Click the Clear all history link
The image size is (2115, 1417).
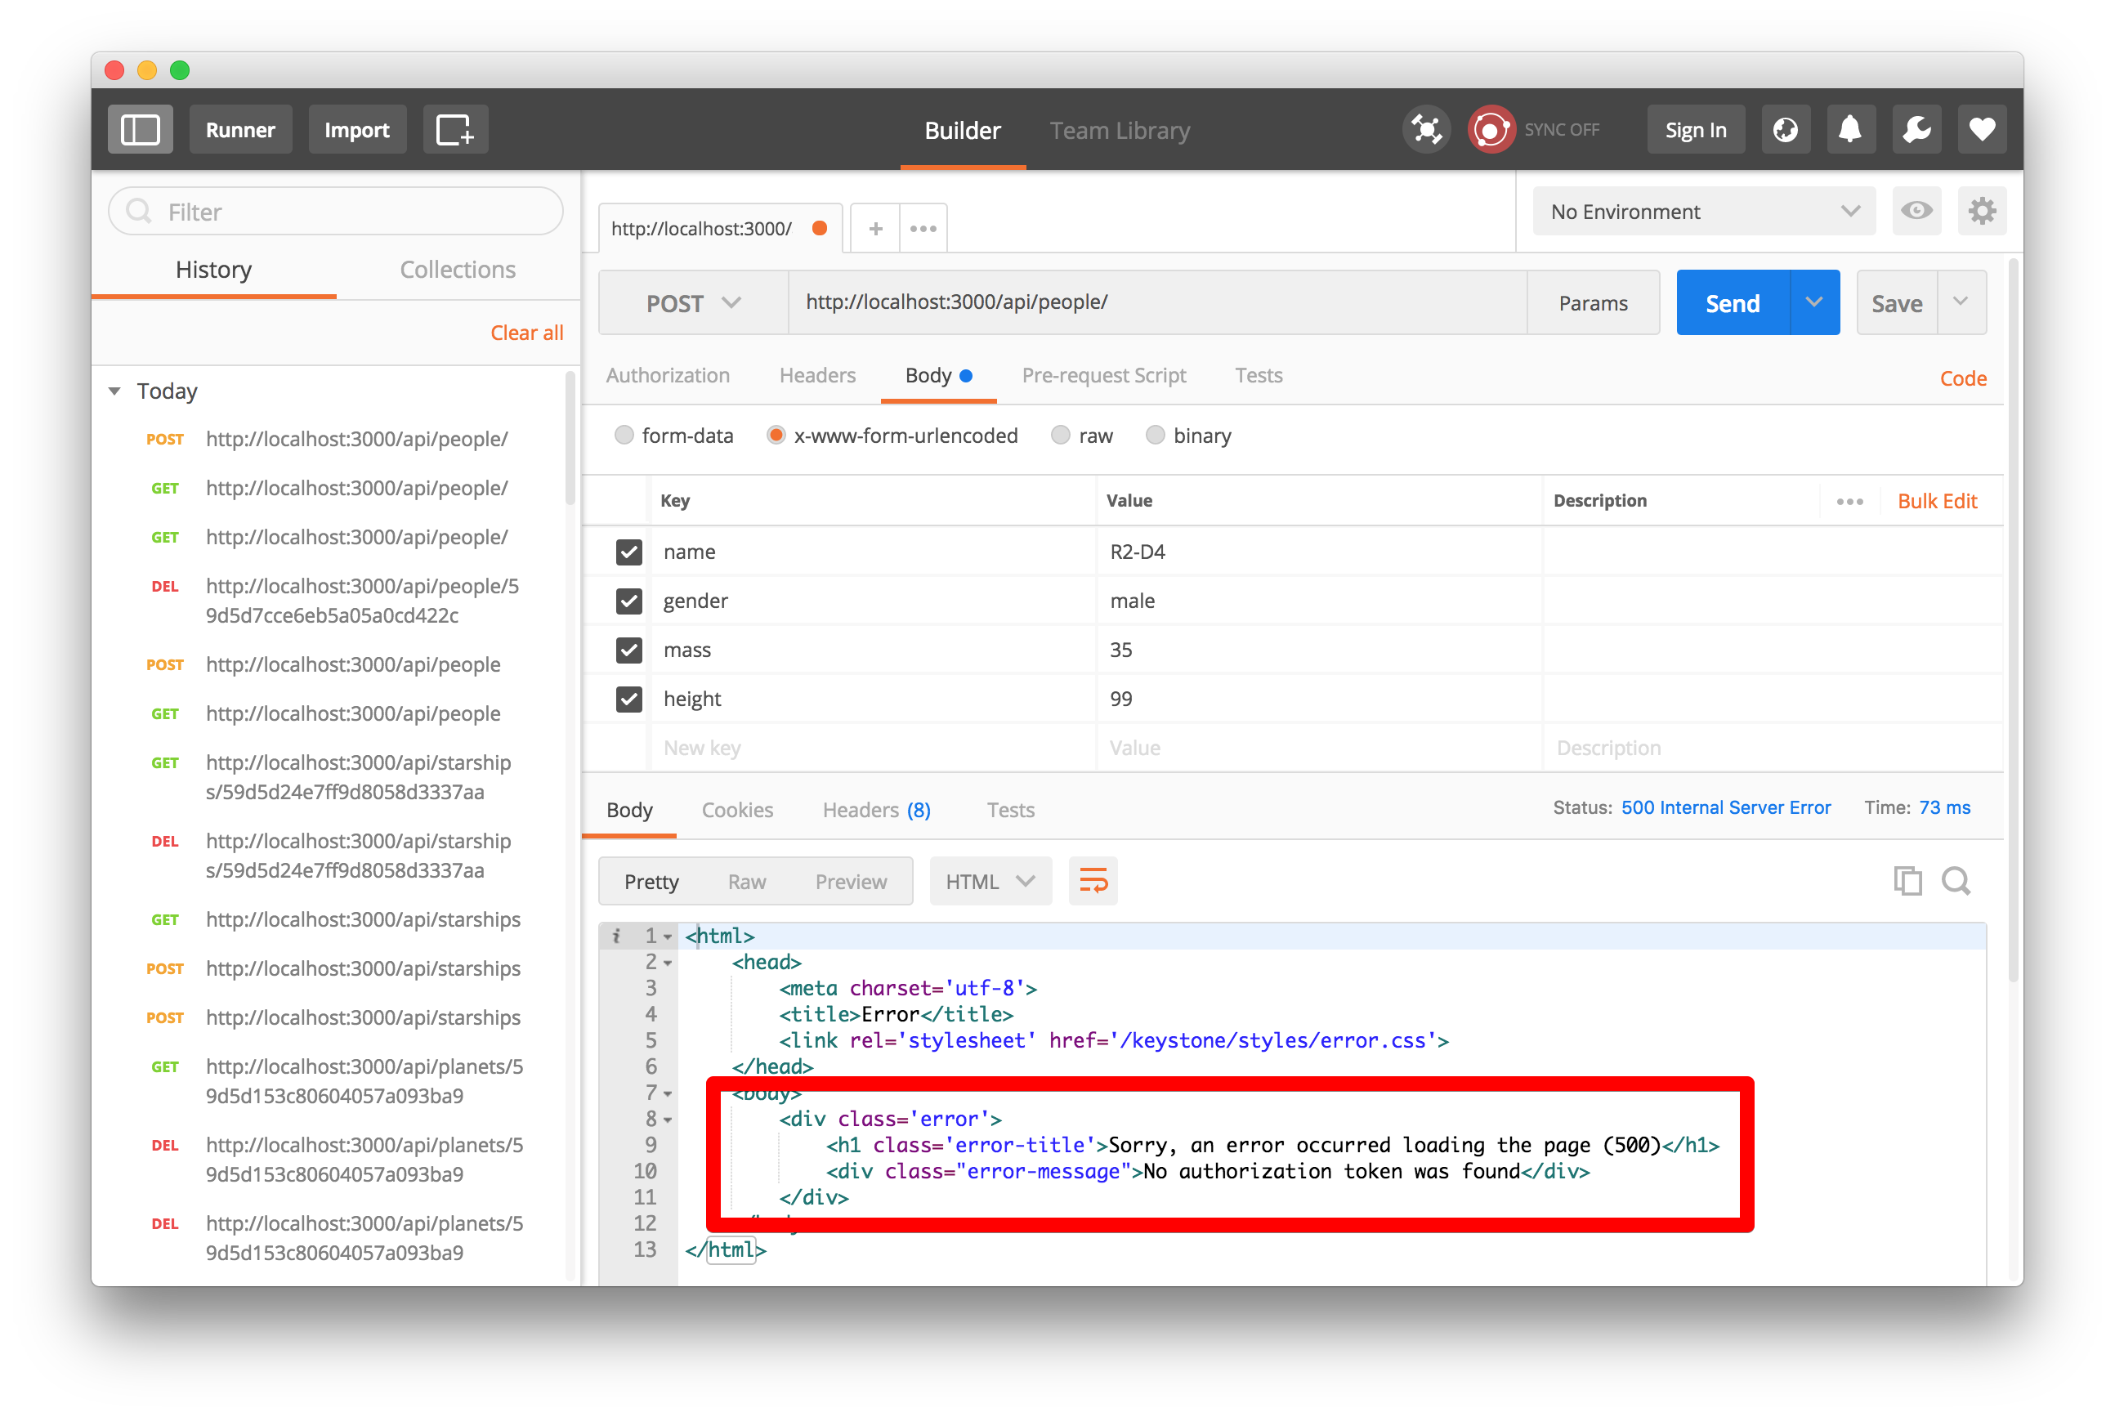click(x=526, y=333)
